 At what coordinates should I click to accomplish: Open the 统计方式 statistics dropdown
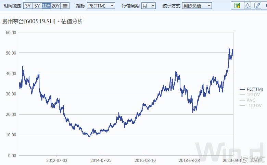[197, 6]
